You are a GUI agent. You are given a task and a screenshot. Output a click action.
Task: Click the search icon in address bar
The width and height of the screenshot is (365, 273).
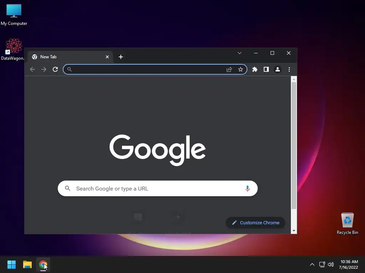coord(70,69)
